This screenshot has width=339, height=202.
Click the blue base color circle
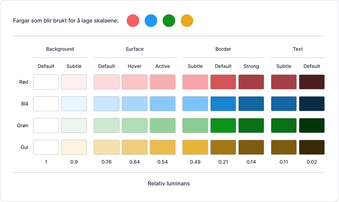[x=151, y=21]
